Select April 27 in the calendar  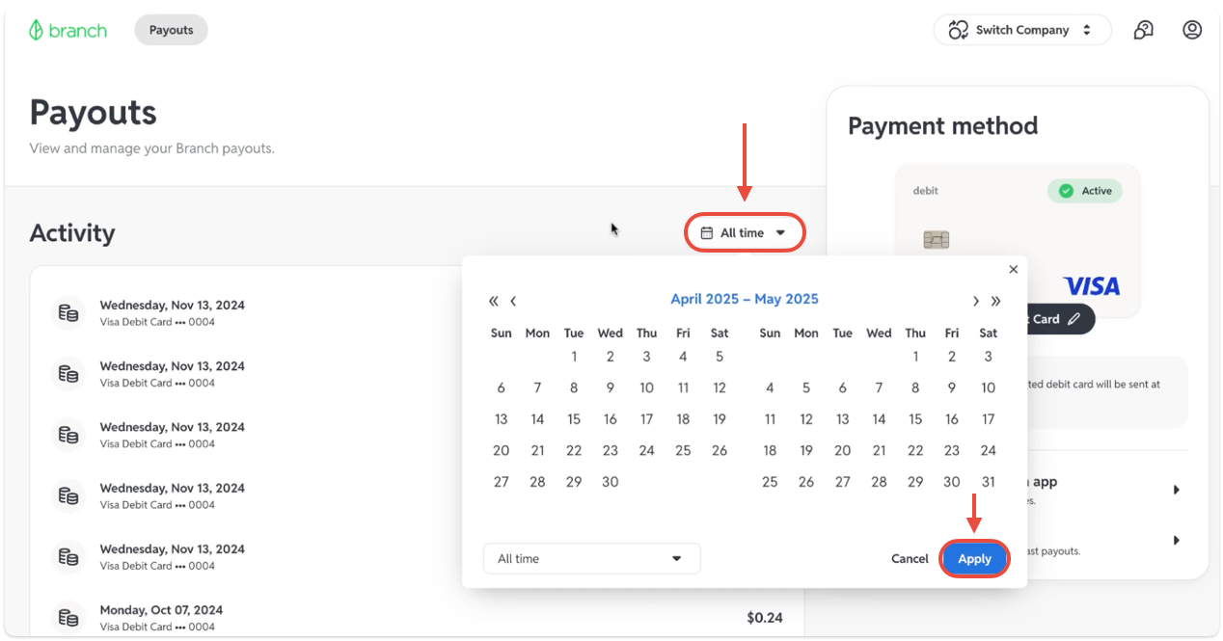501,482
